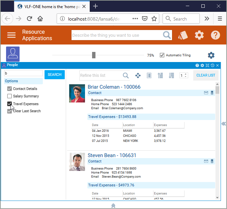
Task: Click the Refine this list input field
Action: [x=101, y=76]
